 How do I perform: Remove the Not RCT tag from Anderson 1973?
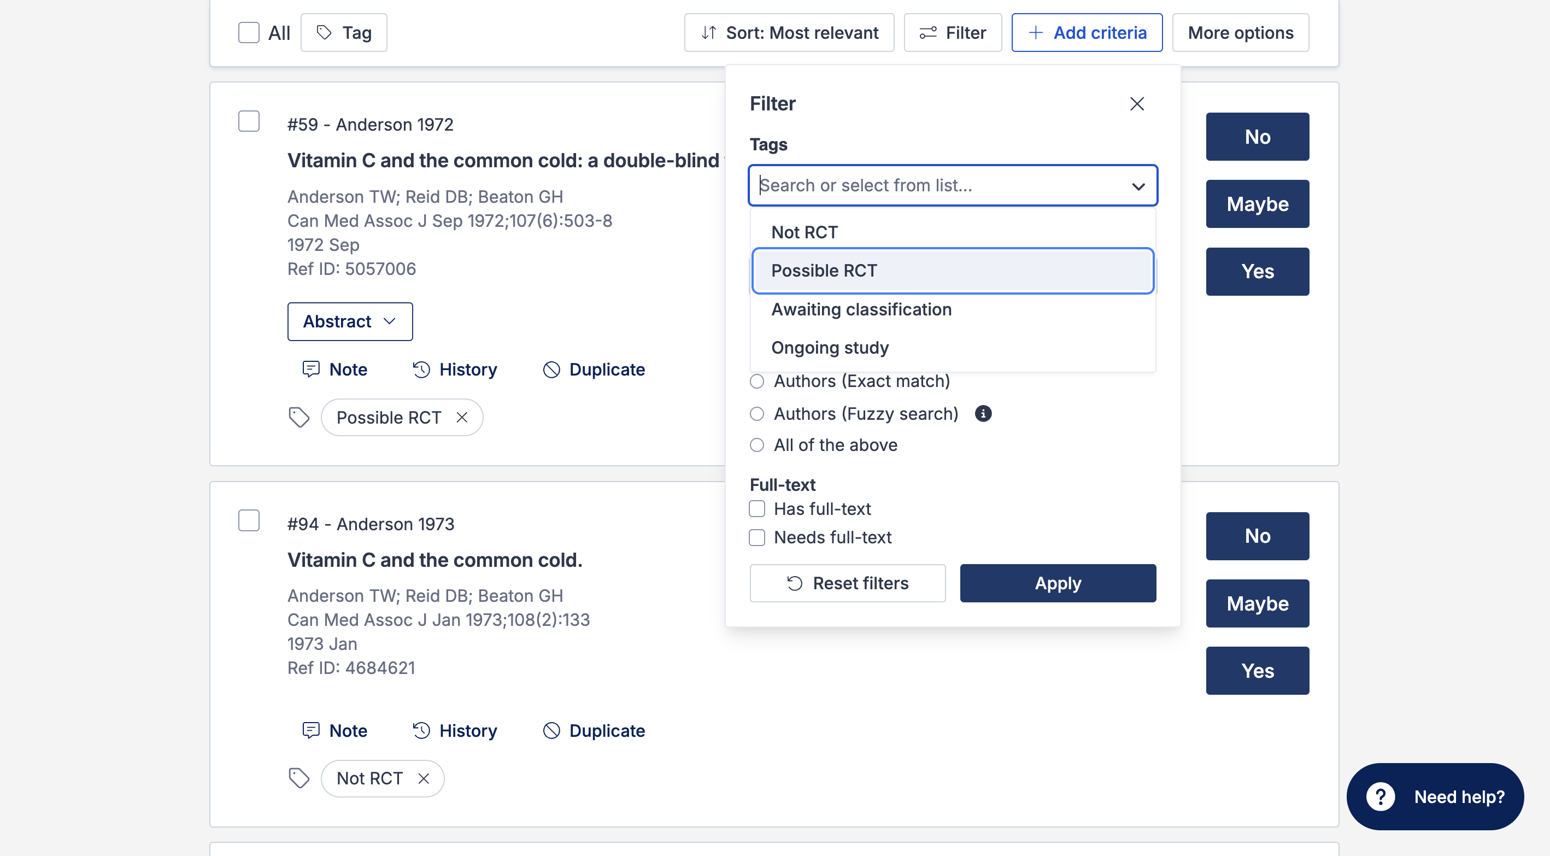[x=424, y=778]
